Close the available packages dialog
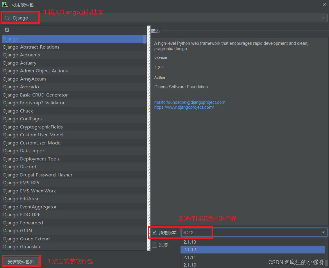Image resolution: width=329 pixels, height=268 pixels. tap(324, 5)
